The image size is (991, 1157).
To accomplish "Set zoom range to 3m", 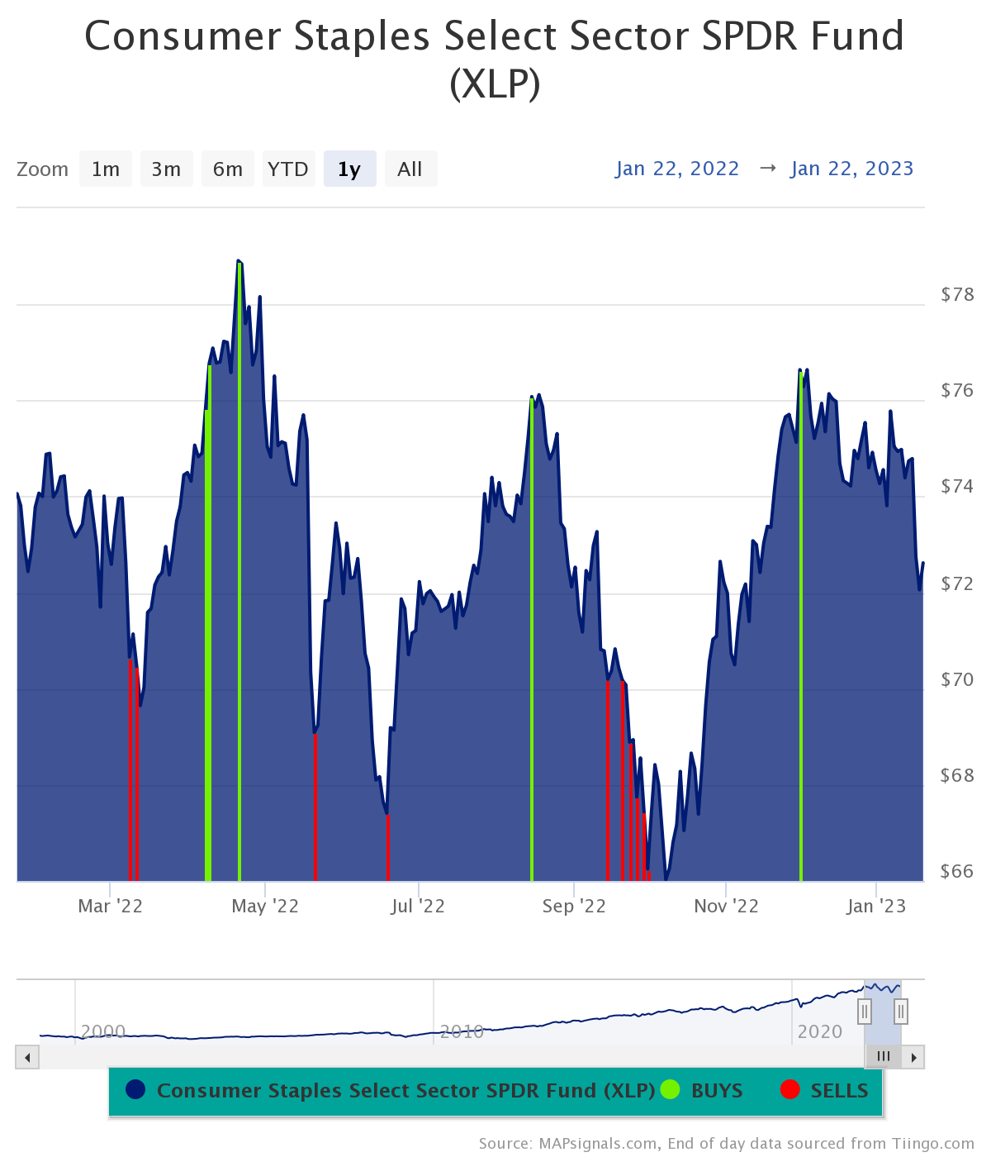I will (x=166, y=169).
